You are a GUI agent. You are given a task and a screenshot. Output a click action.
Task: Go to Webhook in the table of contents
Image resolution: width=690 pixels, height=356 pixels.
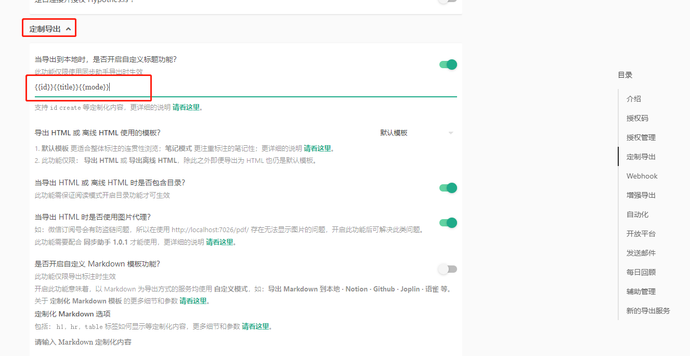[642, 176]
